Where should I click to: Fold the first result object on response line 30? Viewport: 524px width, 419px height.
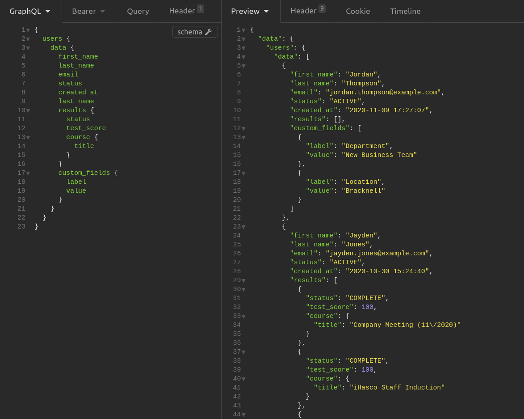[243, 290]
